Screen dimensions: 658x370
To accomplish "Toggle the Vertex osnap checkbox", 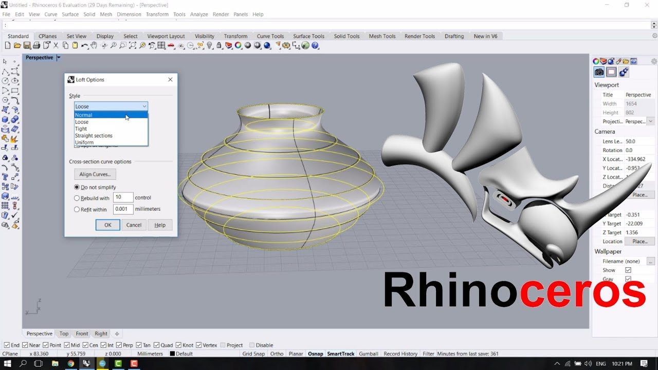I will 198,345.
